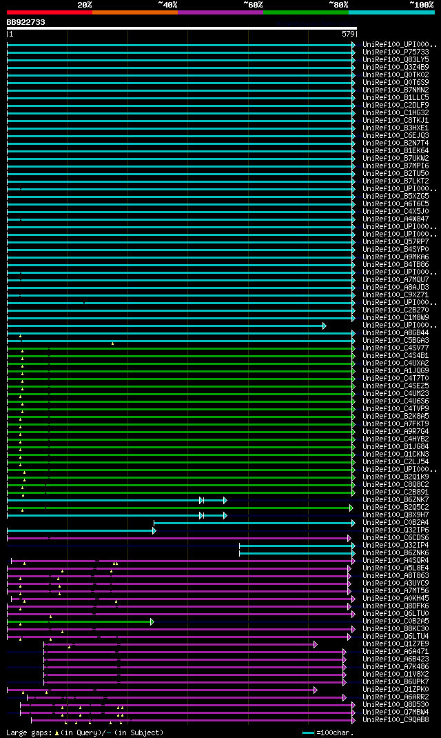This screenshot has width=441, height=738.
Task: Click the white query sequence ruler bar
Action: click(x=182, y=28)
